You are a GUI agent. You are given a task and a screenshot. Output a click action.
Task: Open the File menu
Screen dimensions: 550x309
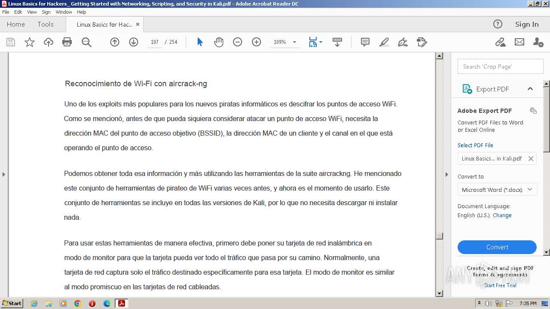click(6, 12)
